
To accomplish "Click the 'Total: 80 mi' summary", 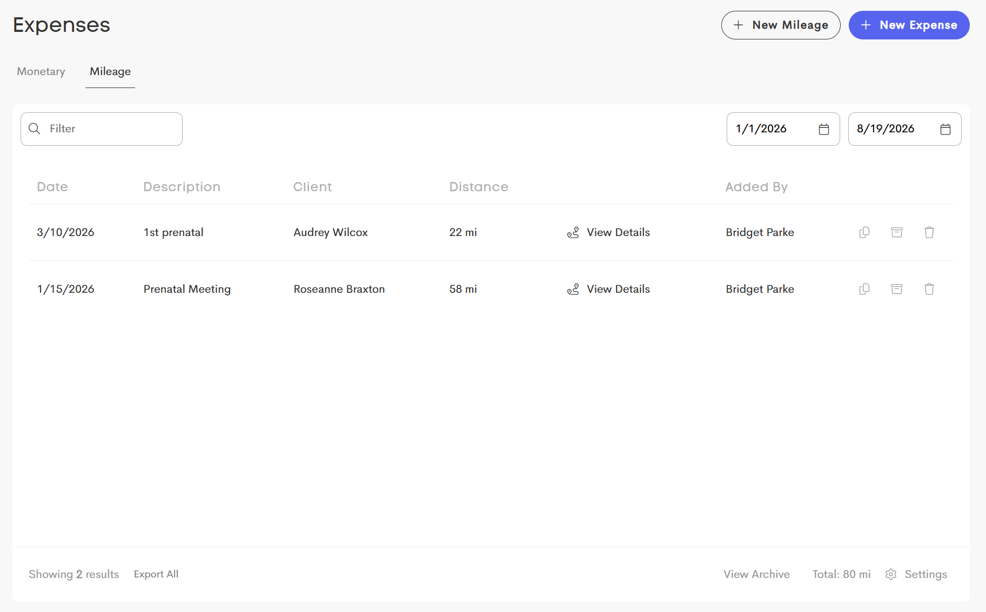I will [x=841, y=574].
